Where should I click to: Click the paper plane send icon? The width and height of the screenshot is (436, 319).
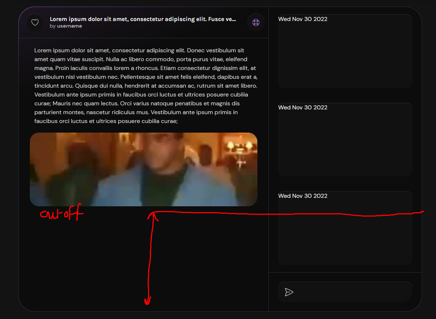coord(289,292)
